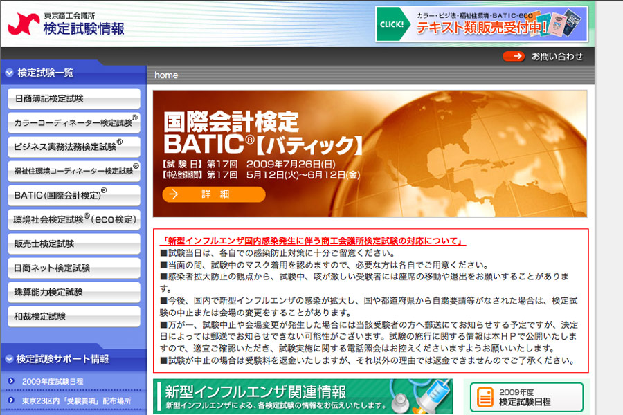
Task: Open the お問い合わせ link
Action: [557, 57]
